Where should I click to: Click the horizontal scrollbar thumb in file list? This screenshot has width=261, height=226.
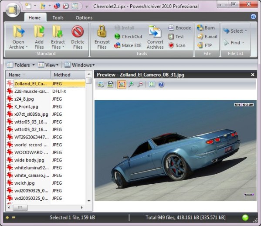[20, 208]
